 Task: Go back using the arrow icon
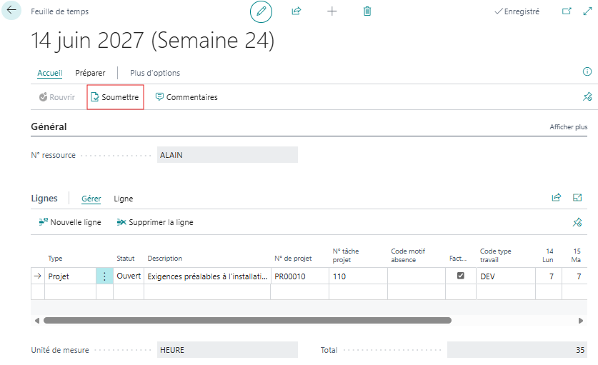[11, 10]
